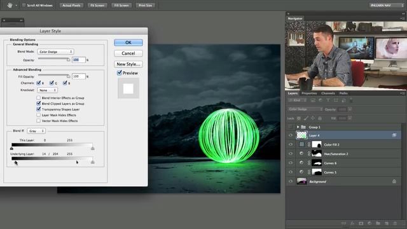The height and width of the screenshot is (229, 407).
Task: Filter layers by smart objects icon
Action: click(343, 101)
